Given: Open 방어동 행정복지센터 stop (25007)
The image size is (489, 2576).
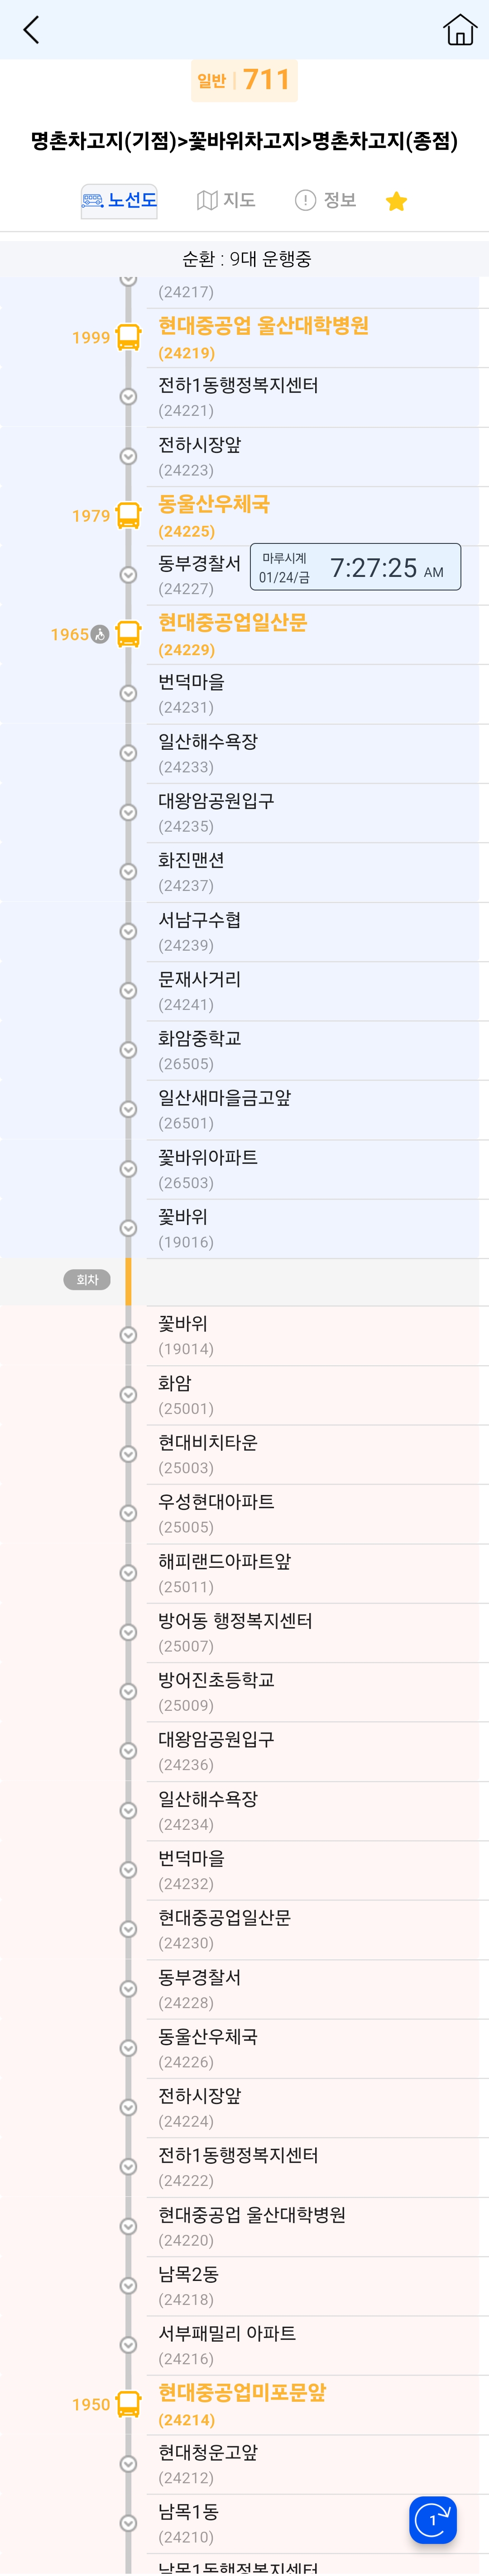Looking at the screenshot, I should pyautogui.click(x=235, y=1631).
